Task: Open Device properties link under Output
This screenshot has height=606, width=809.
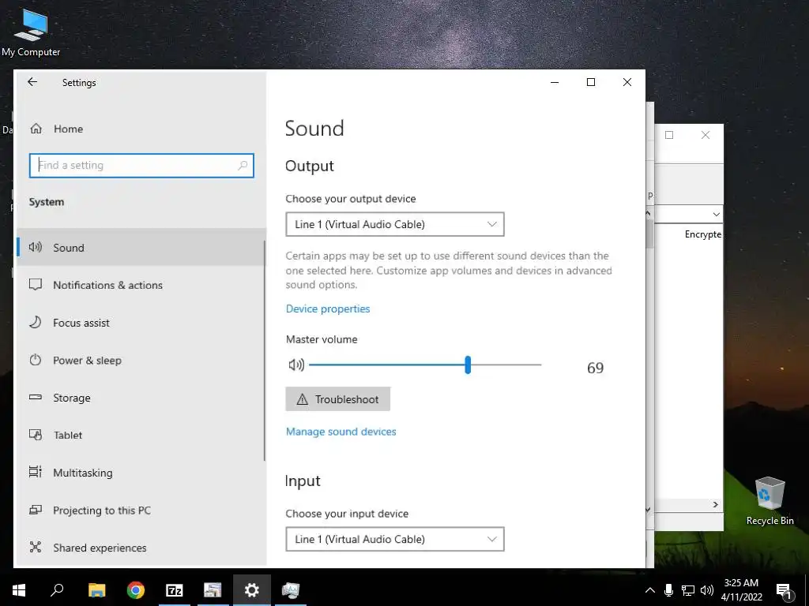Action: (x=328, y=309)
